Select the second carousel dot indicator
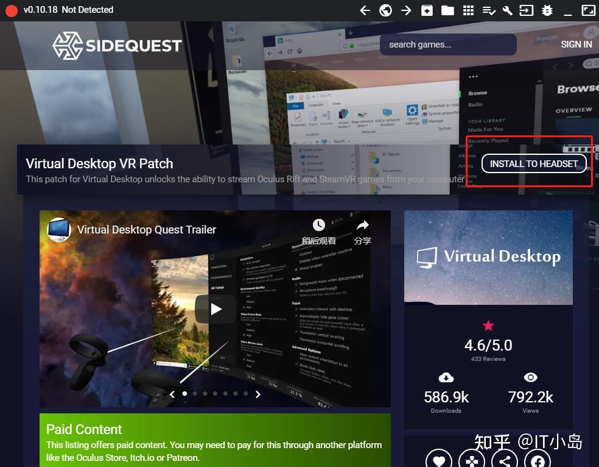Screen dimensions: 599x467 tap(194, 394)
